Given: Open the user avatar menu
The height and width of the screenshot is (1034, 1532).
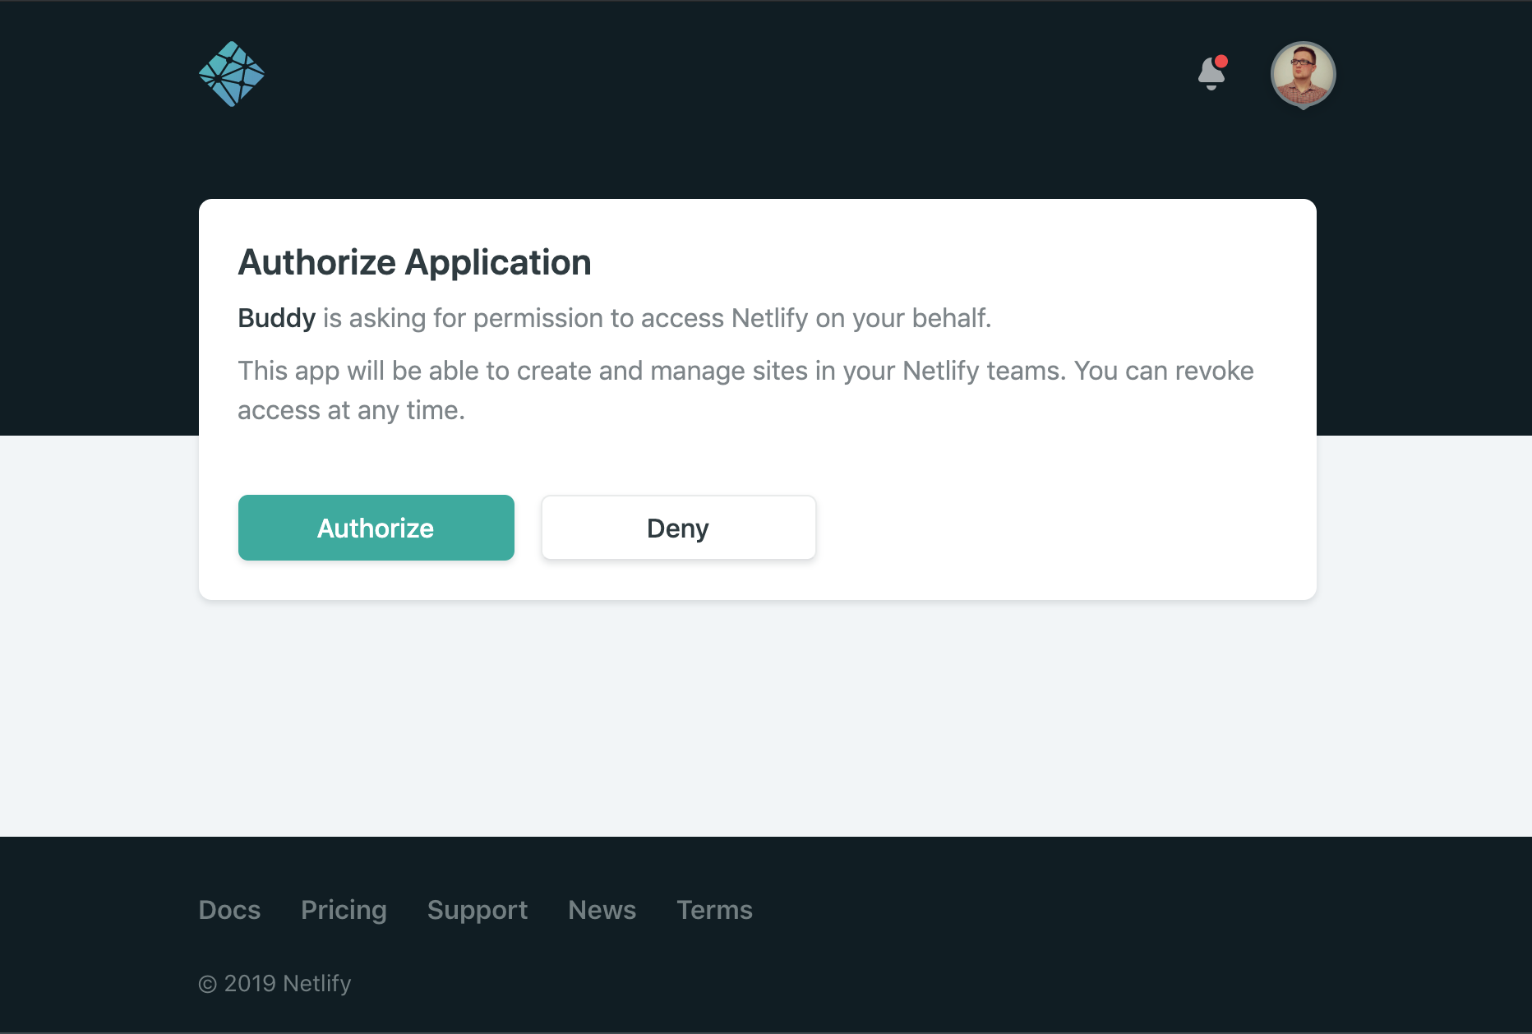Looking at the screenshot, I should click(x=1303, y=75).
